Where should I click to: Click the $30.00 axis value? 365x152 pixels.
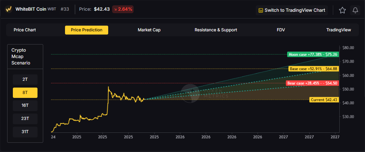pyautogui.click(x=348, y=116)
